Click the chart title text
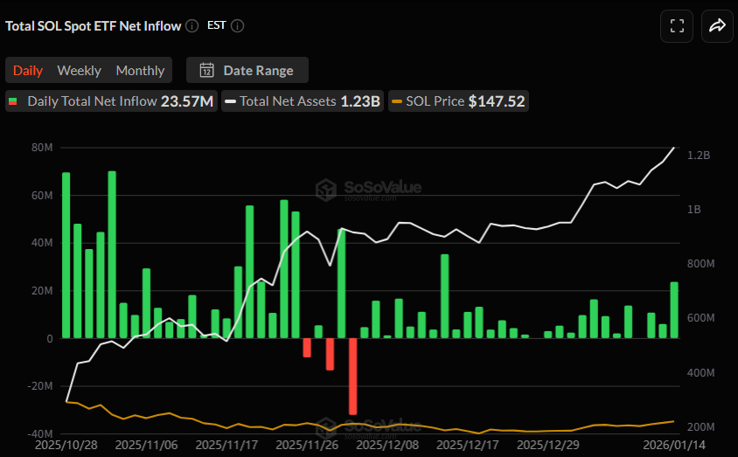 (x=94, y=26)
